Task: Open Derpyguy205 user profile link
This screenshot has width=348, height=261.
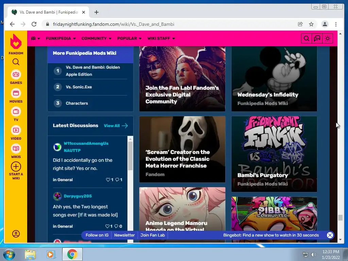Action: tap(78, 196)
